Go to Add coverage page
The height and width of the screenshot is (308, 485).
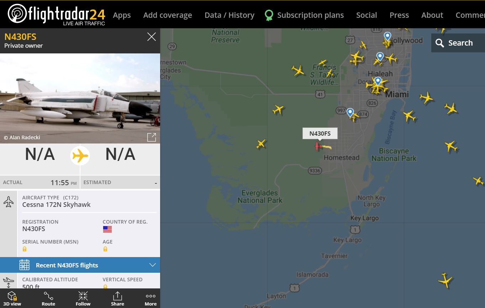pyautogui.click(x=168, y=15)
